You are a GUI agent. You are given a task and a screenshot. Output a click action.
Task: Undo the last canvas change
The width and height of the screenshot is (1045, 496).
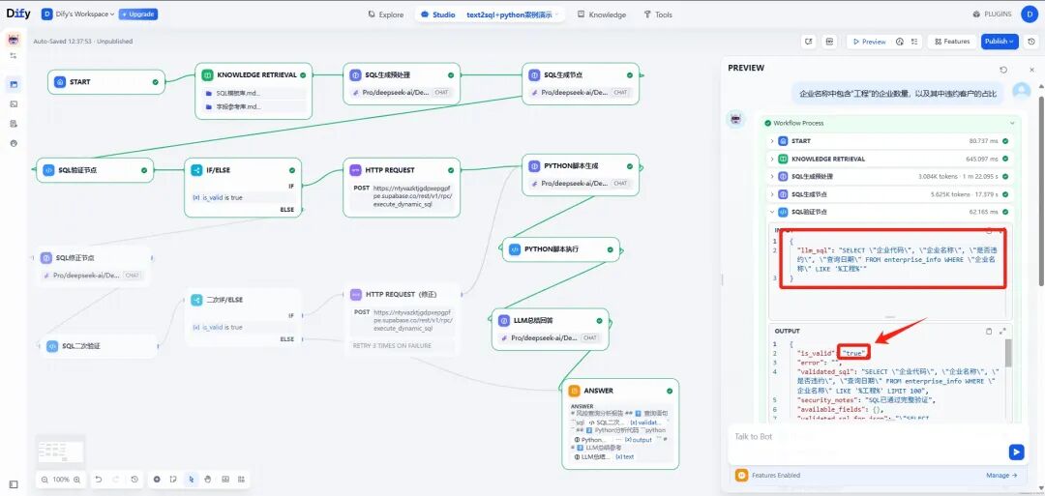point(99,479)
